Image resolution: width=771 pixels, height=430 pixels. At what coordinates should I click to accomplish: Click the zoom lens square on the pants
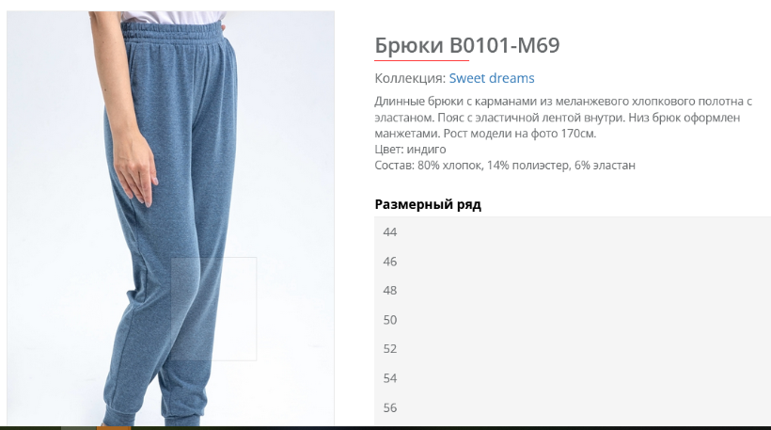[x=213, y=309]
